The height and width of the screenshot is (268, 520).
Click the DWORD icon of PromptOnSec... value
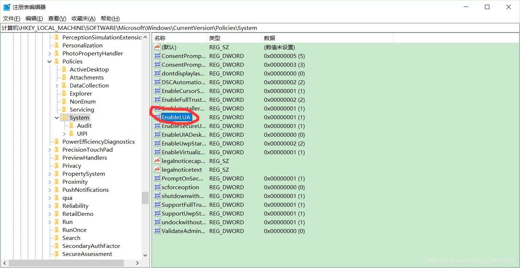[x=157, y=178]
